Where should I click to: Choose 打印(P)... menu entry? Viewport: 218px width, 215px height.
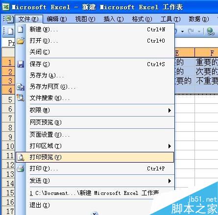95,168
